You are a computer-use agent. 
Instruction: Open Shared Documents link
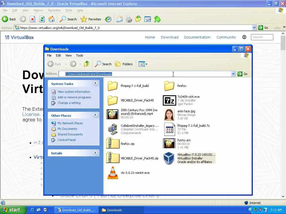tap(70, 134)
